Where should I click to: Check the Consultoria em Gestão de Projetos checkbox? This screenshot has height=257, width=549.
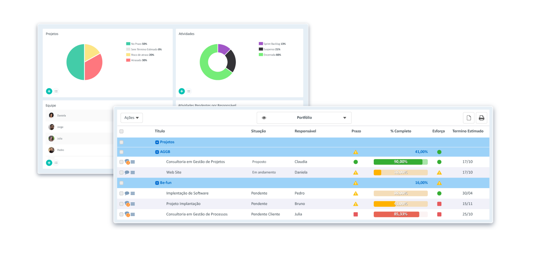(122, 162)
